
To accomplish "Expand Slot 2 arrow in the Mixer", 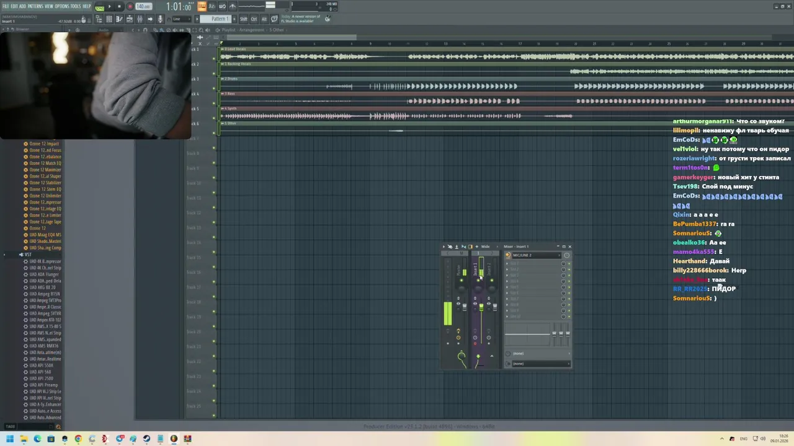I will pyautogui.click(x=507, y=269).
